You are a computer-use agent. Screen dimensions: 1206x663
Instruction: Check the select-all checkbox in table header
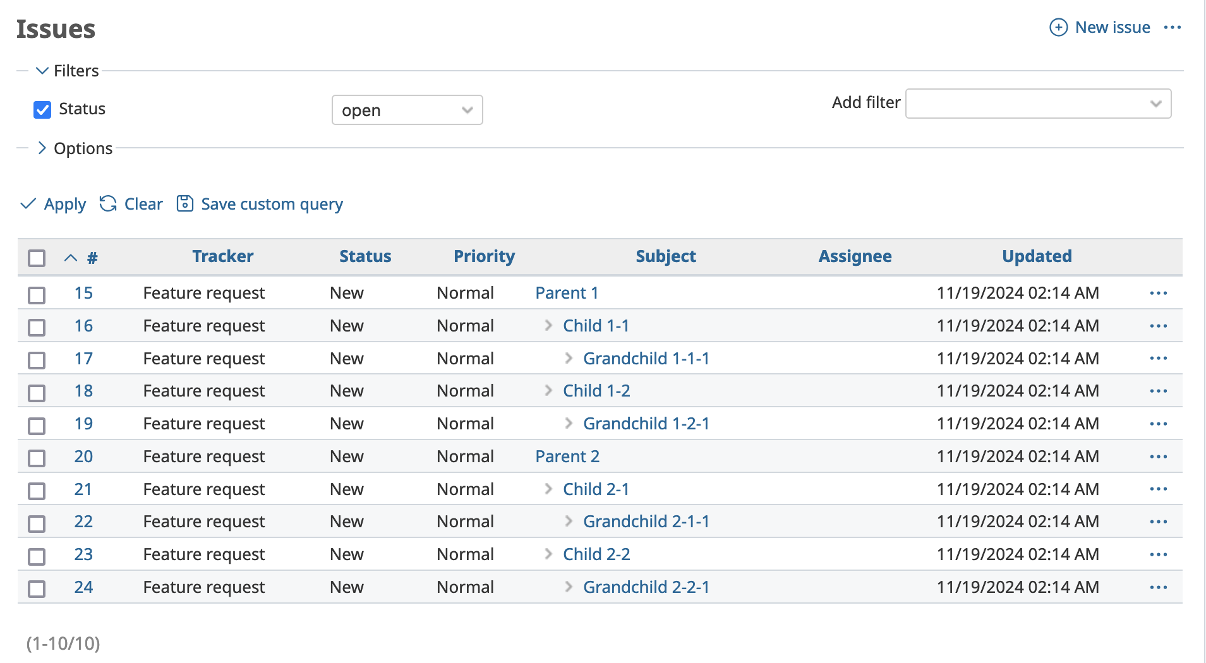[36, 258]
